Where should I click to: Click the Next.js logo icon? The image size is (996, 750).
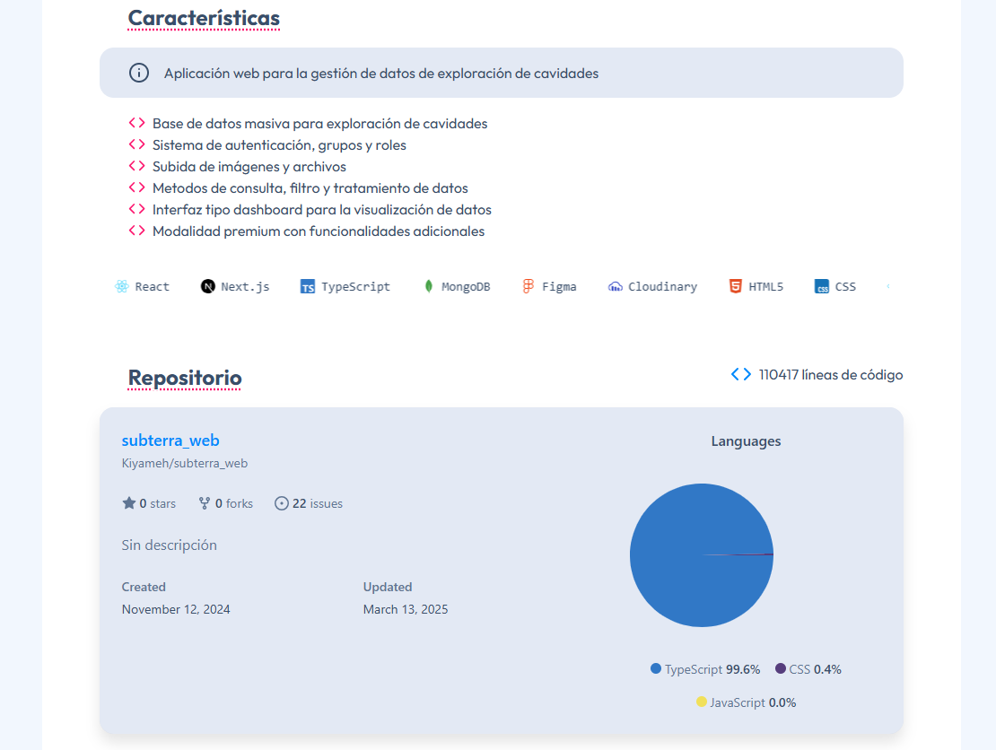point(207,286)
